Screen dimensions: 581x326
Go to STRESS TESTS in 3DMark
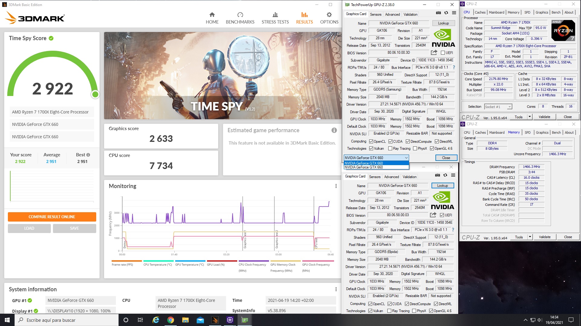click(275, 18)
